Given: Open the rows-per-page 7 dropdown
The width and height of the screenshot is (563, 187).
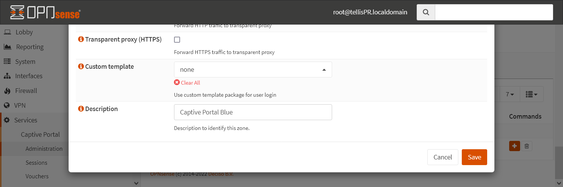Looking at the screenshot, I should pos(510,94).
